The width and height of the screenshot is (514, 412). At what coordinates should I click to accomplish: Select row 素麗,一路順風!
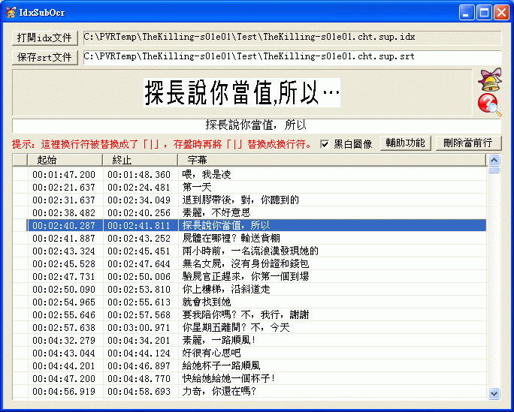[249, 341]
